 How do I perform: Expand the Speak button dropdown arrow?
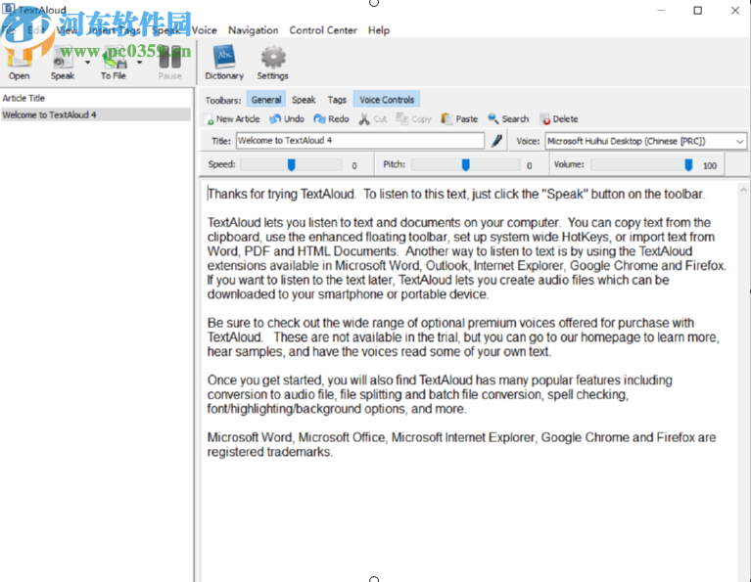tap(87, 63)
